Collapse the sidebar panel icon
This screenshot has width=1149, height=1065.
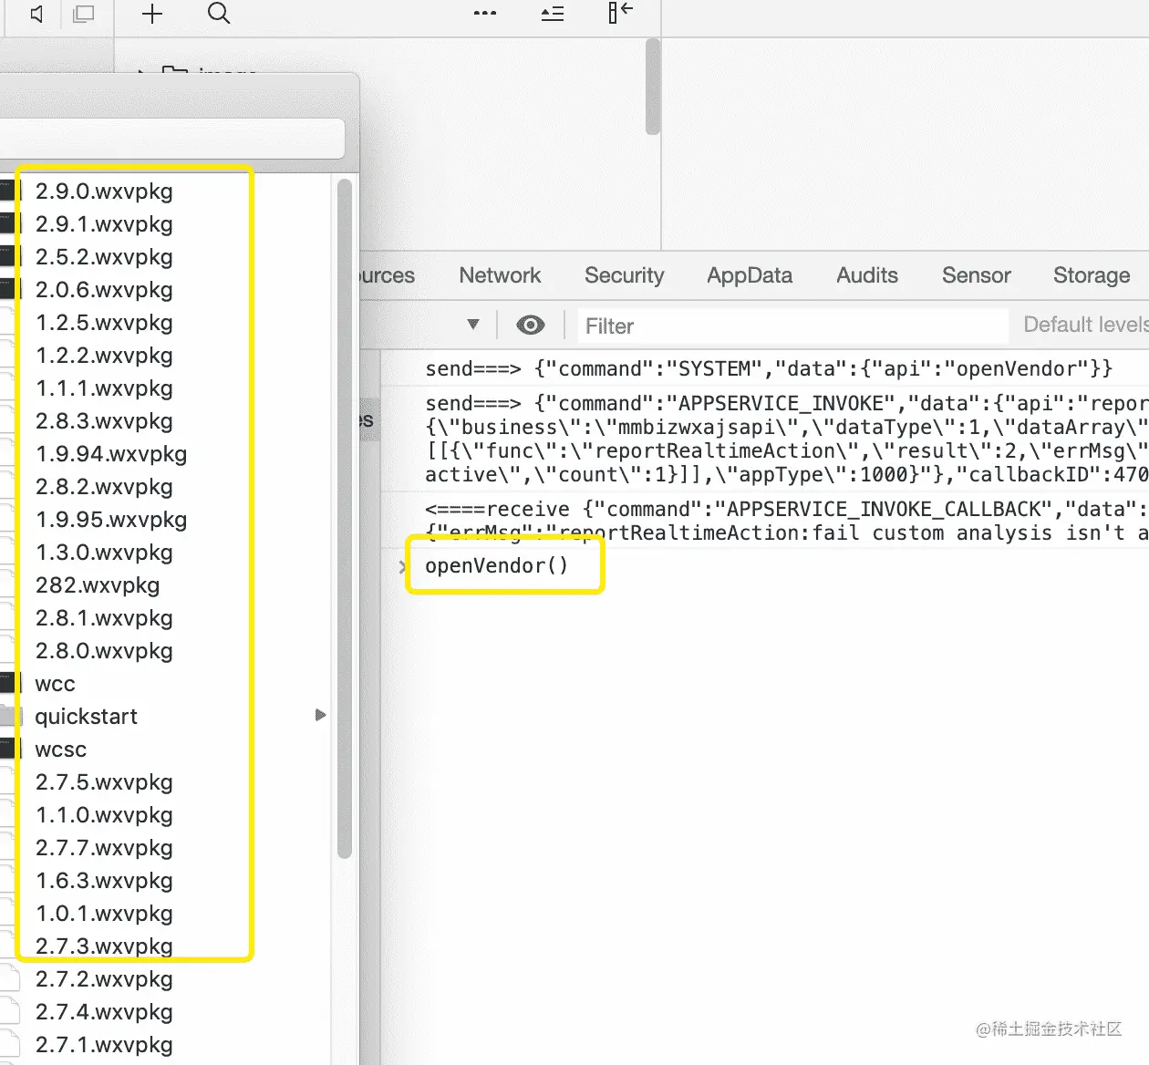pos(620,13)
